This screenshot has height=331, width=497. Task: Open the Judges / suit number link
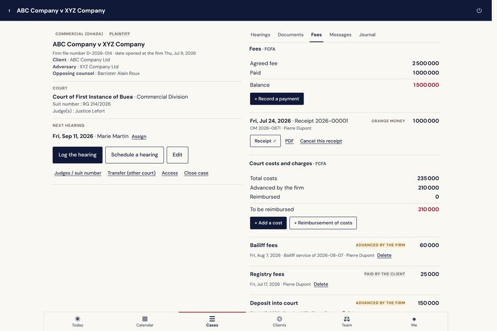(78, 173)
